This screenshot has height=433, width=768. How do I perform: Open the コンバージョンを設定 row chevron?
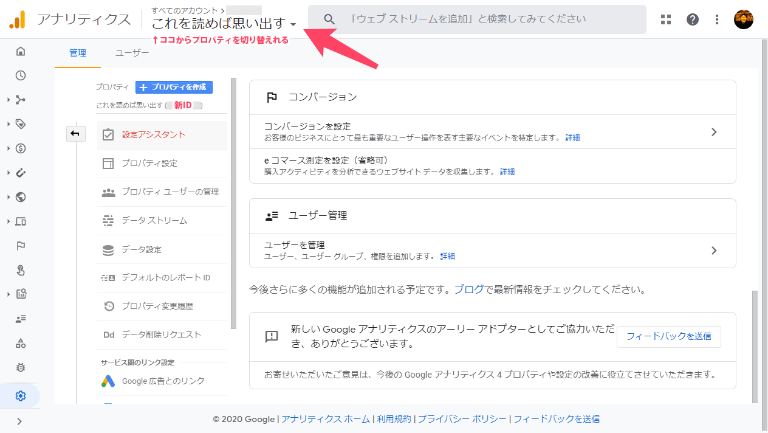coord(714,132)
